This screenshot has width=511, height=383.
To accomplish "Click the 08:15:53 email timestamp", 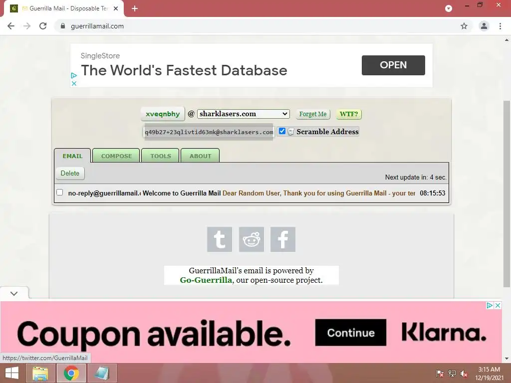I will point(433,193).
